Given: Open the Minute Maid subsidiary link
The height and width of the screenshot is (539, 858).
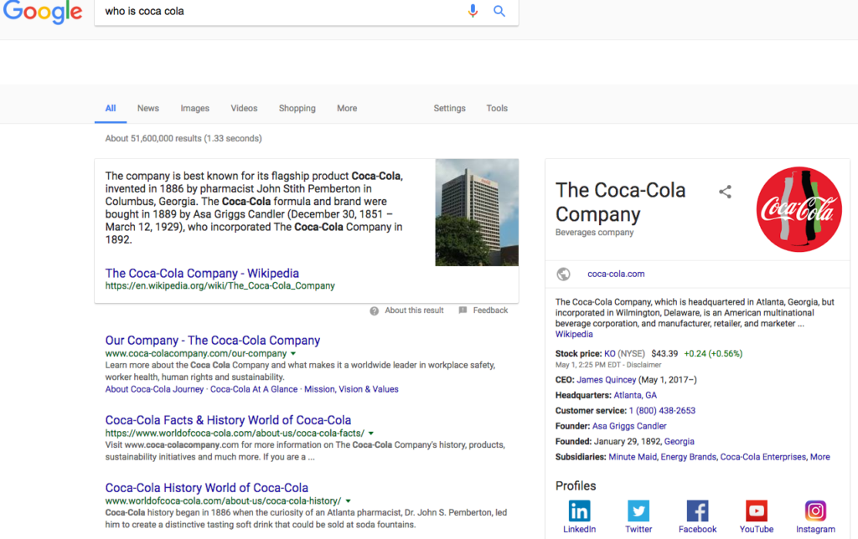Looking at the screenshot, I should tap(633, 457).
